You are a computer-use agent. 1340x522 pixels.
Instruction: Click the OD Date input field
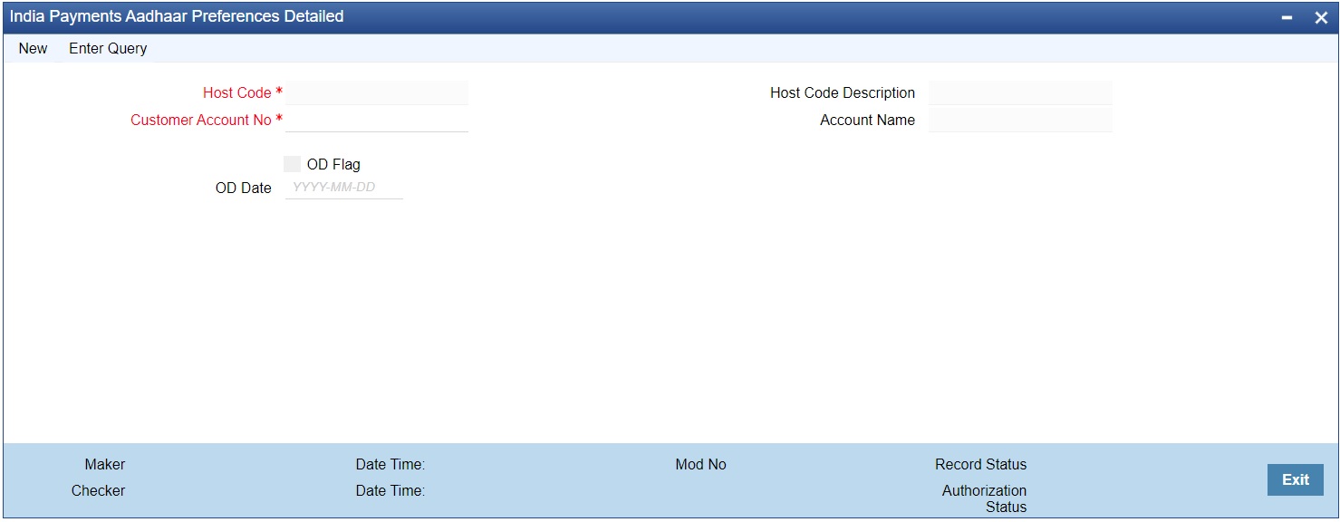click(344, 188)
